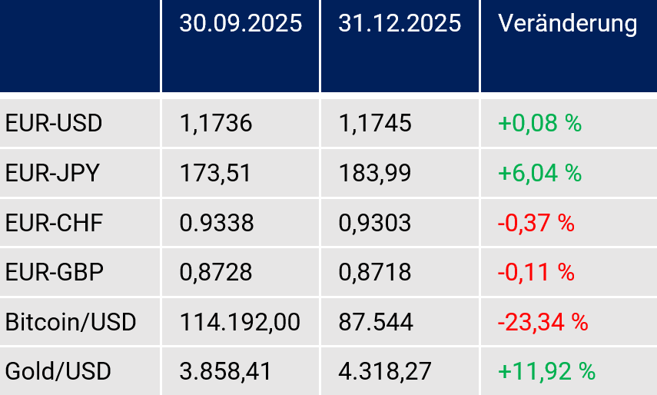This screenshot has width=657, height=395.
Task: Select the Bitcoin value 114.192,00
Action: click(x=240, y=322)
